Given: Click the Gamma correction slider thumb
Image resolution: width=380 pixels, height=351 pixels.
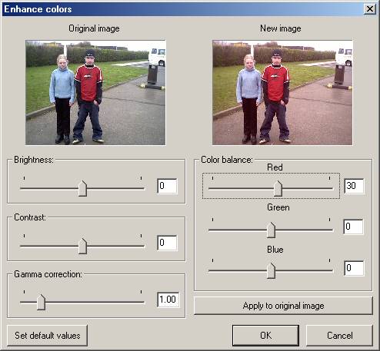Looking at the screenshot, I should 41,303.
